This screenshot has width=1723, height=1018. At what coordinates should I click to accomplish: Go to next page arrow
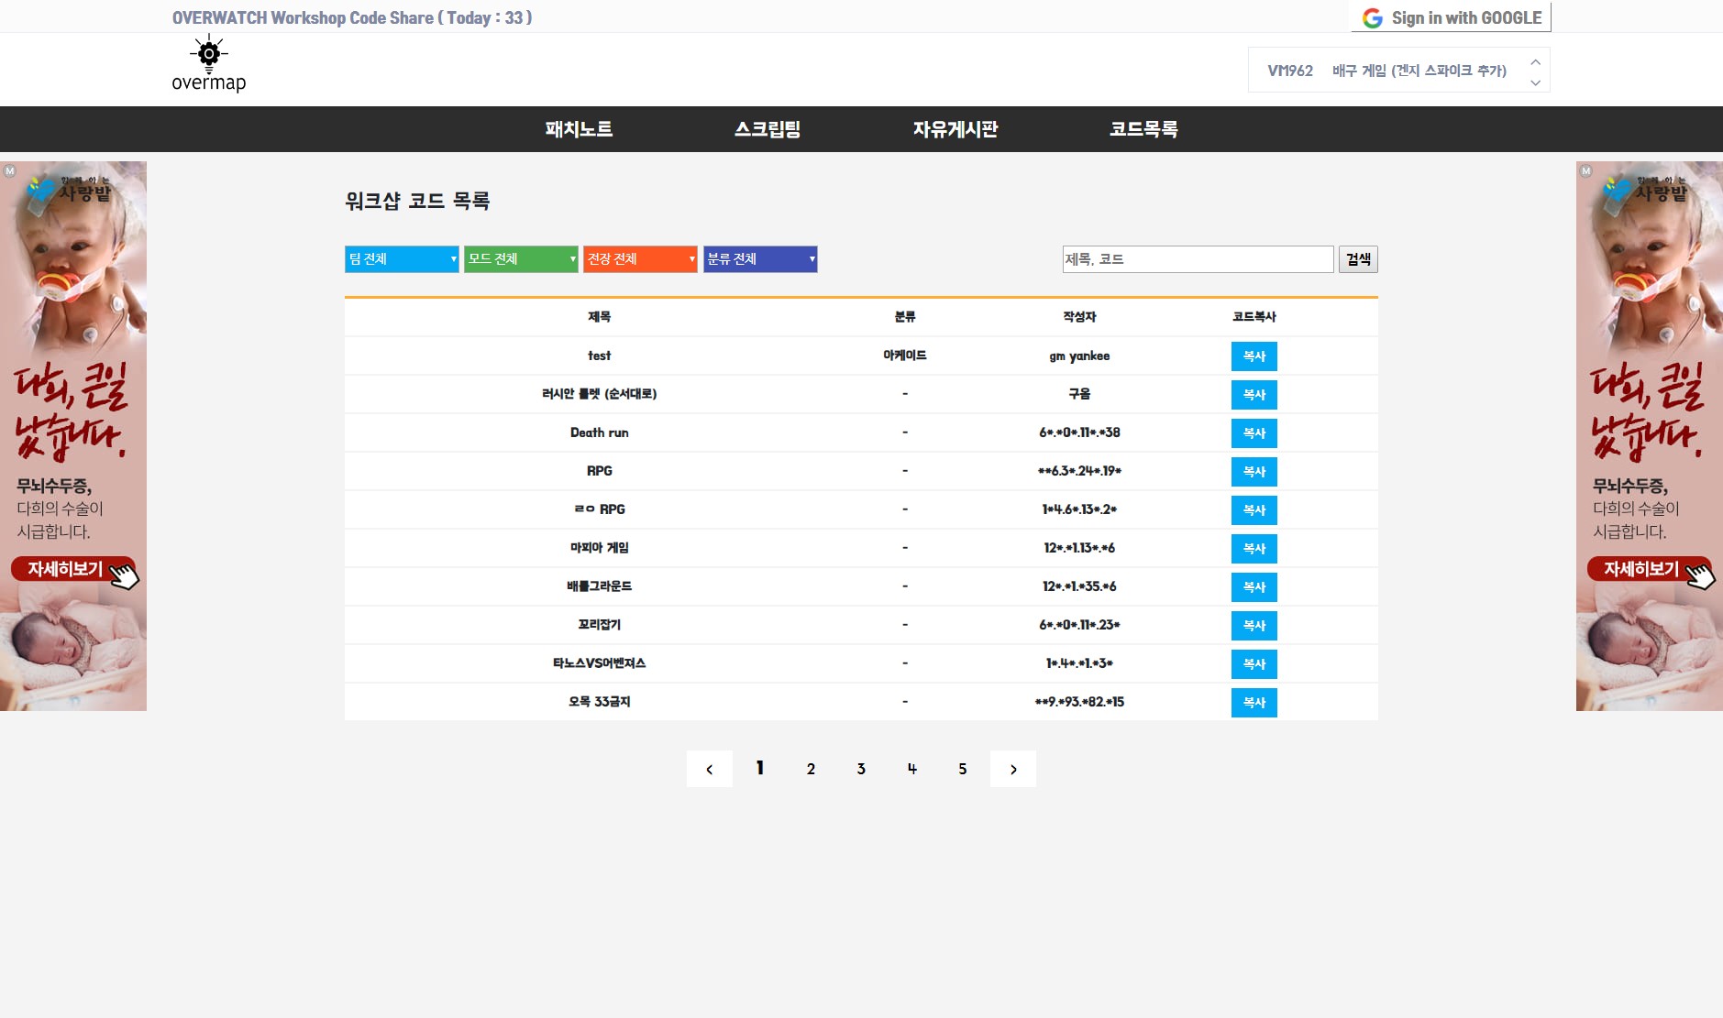1013,769
